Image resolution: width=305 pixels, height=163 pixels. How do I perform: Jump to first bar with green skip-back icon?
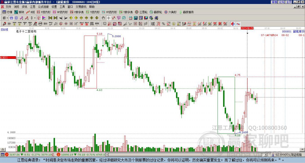click(x=50, y=18)
